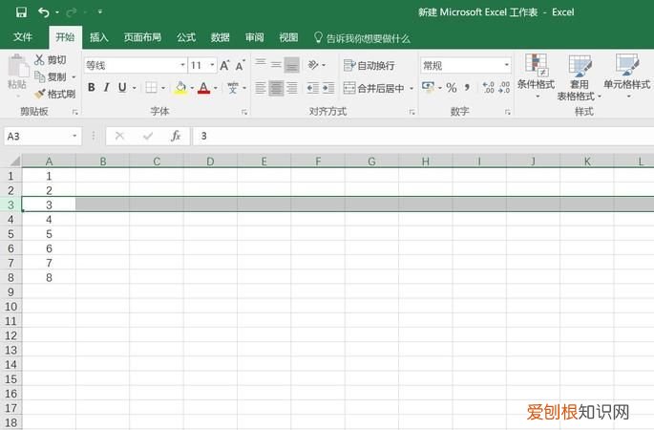The image size is (654, 430).
Task: Open the Customize Quick Access Toolbar arrow
Action: [x=100, y=12]
